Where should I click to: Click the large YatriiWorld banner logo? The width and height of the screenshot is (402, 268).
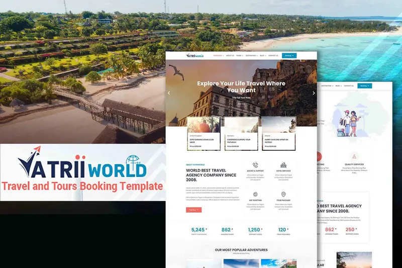tap(82, 162)
